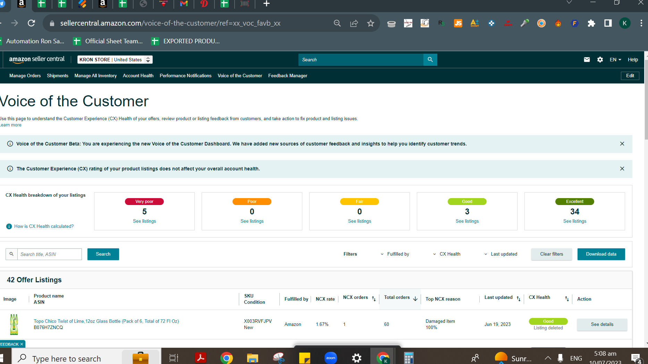
Task: Reload the current page
Action: [x=31, y=23]
